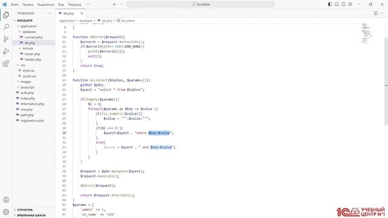Click line number 30 in gutter
Image resolution: width=388 pixels, height=218 pixels.
point(64,133)
